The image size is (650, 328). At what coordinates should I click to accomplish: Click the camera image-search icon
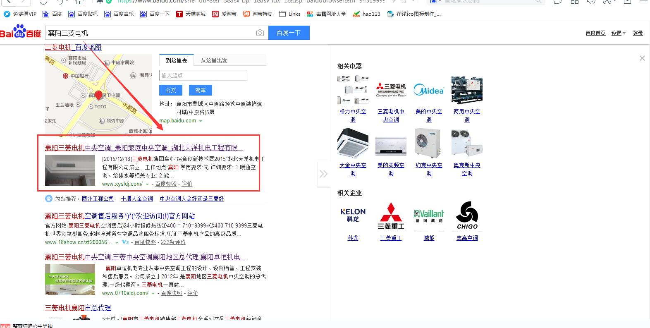click(x=260, y=33)
